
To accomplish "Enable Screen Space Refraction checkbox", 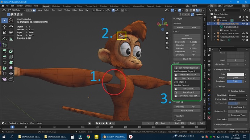I will (x=229, y=107).
